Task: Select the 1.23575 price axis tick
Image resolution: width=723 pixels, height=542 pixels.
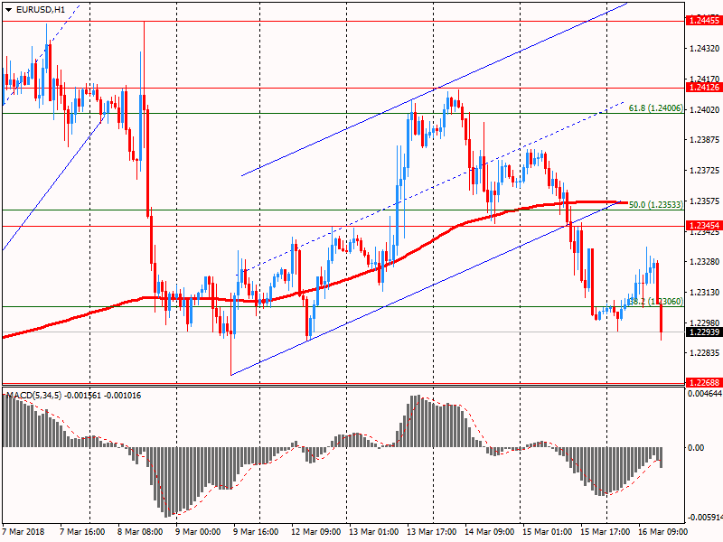Action: [x=705, y=201]
